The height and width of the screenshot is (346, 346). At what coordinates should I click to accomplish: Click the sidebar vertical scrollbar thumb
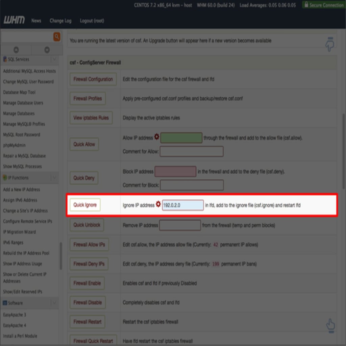click(61, 256)
